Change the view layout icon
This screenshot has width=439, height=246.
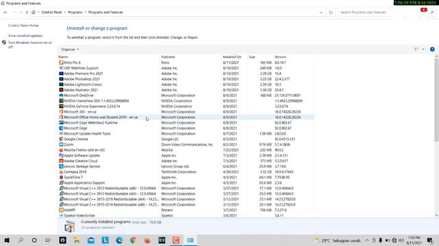[416, 49]
